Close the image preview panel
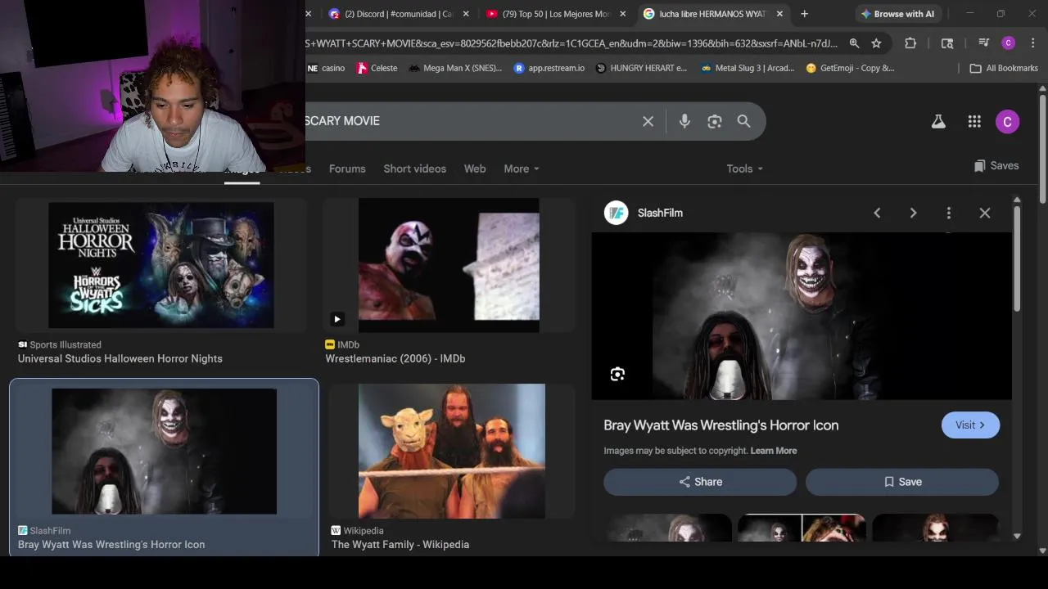Viewport: 1048px width, 589px height. pyautogui.click(x=985, y=213)
